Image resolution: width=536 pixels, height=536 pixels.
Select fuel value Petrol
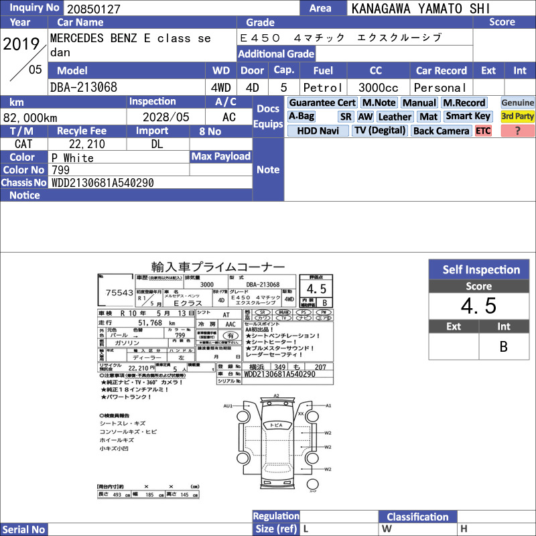click(x=323, y=88)
